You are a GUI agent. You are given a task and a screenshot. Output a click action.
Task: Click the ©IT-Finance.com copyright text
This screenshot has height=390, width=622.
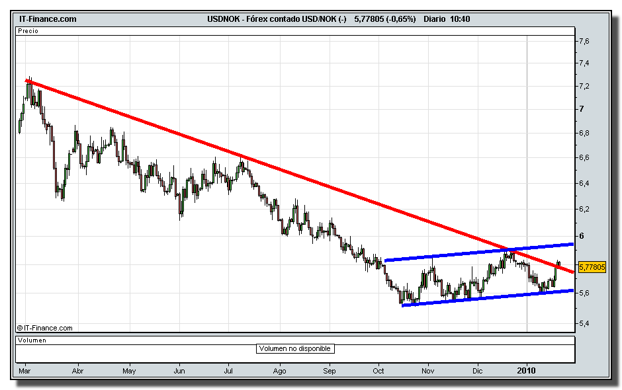tap(45, 328)
